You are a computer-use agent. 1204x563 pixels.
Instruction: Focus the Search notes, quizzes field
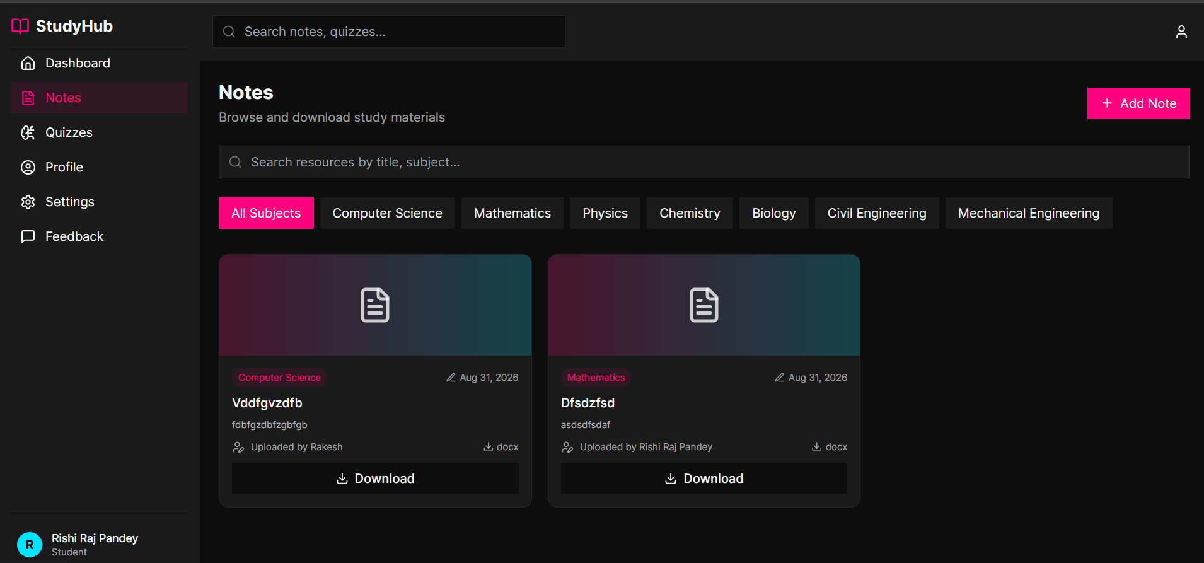click(x=389, y=32)
